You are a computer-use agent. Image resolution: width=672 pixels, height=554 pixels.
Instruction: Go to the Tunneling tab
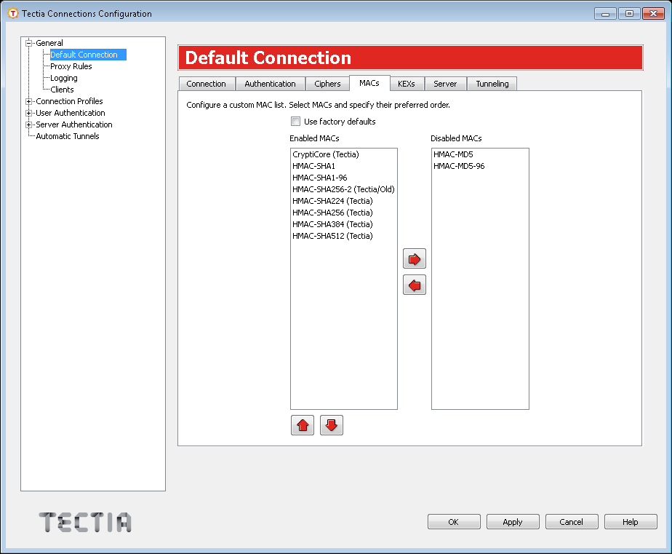point(492,84)
